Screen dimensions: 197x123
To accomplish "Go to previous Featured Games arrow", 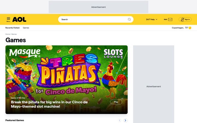I will [120, 120].
